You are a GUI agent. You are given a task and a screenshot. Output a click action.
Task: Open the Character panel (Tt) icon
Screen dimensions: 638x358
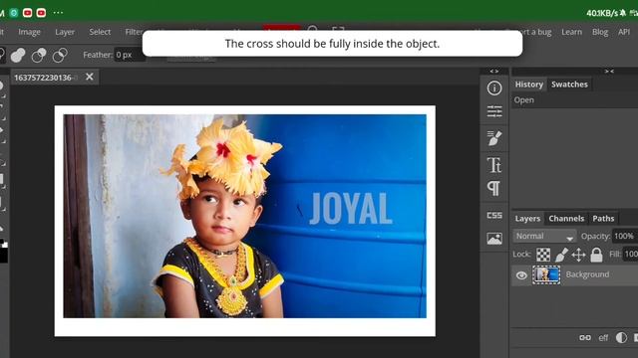[494, 165]
